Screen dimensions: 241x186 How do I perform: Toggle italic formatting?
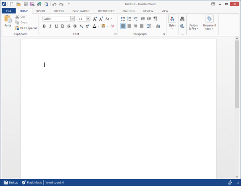(50, 26)
